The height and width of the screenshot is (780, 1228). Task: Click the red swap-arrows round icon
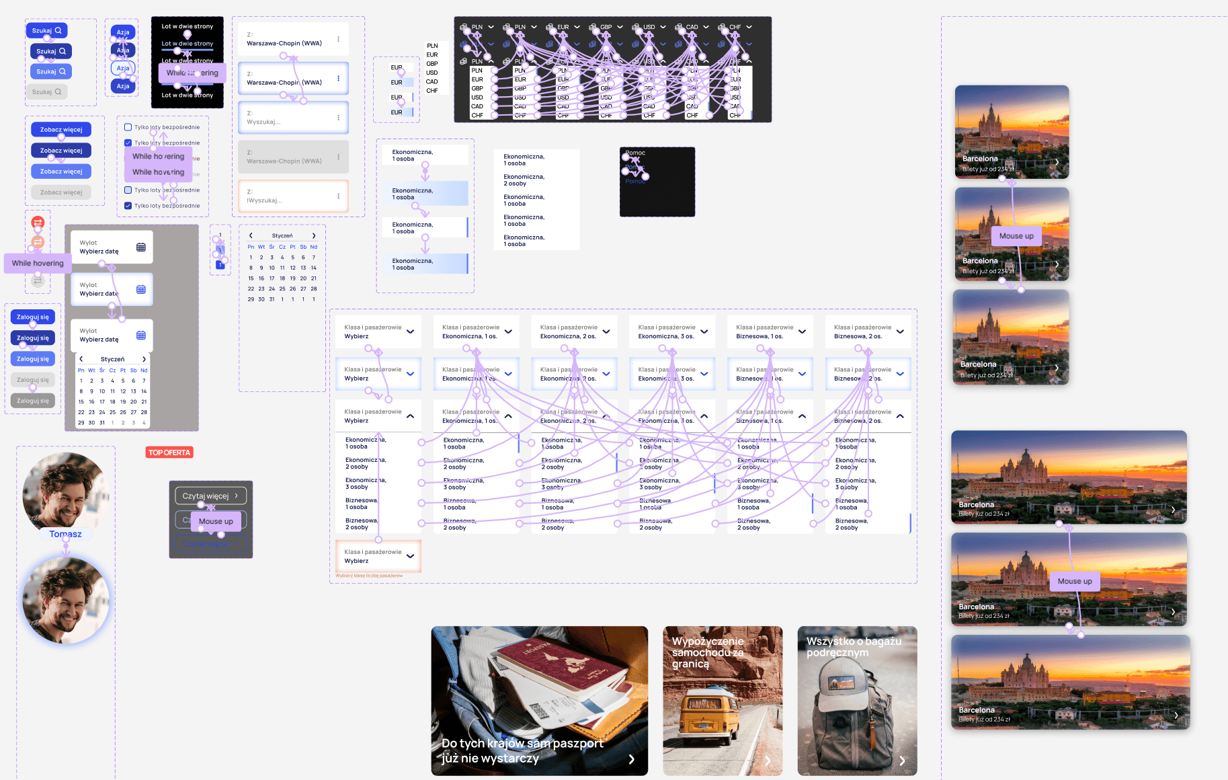(38, 222)
